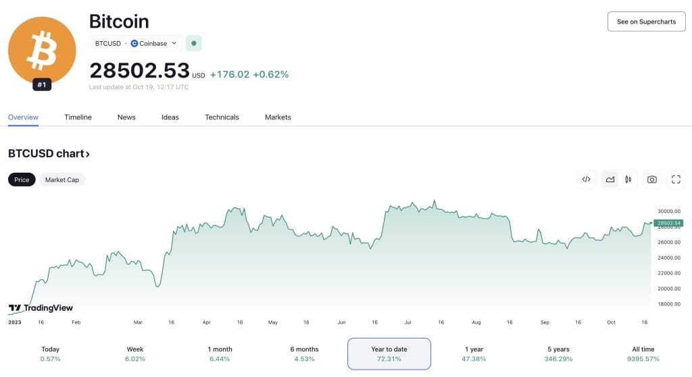Click the TradingView logo on chart
This screenshot has height=377, width=692.
click(41, 308)
